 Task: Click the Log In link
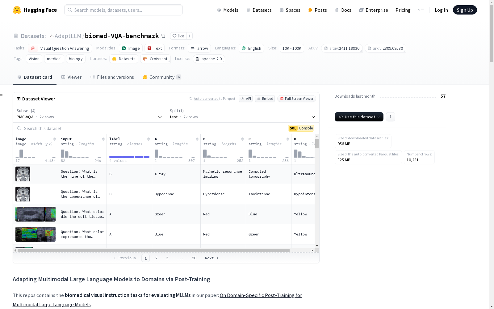(441, 10)
